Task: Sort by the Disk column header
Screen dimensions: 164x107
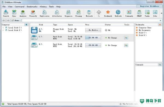Action: (41, 25)
